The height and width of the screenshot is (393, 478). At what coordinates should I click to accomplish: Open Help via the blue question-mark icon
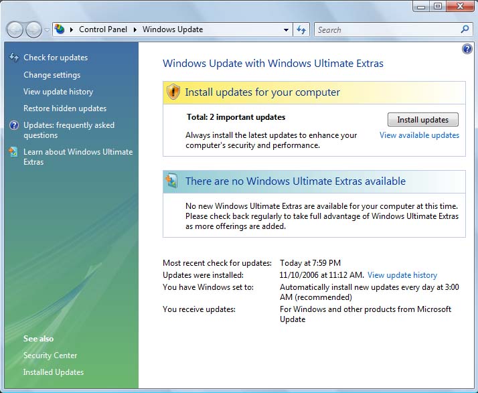pos(467,49)
